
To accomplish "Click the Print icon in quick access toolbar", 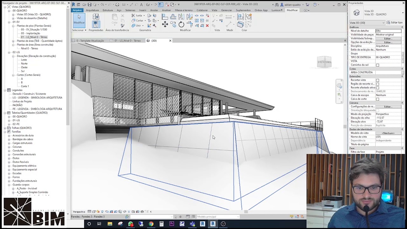I will 117,5.
